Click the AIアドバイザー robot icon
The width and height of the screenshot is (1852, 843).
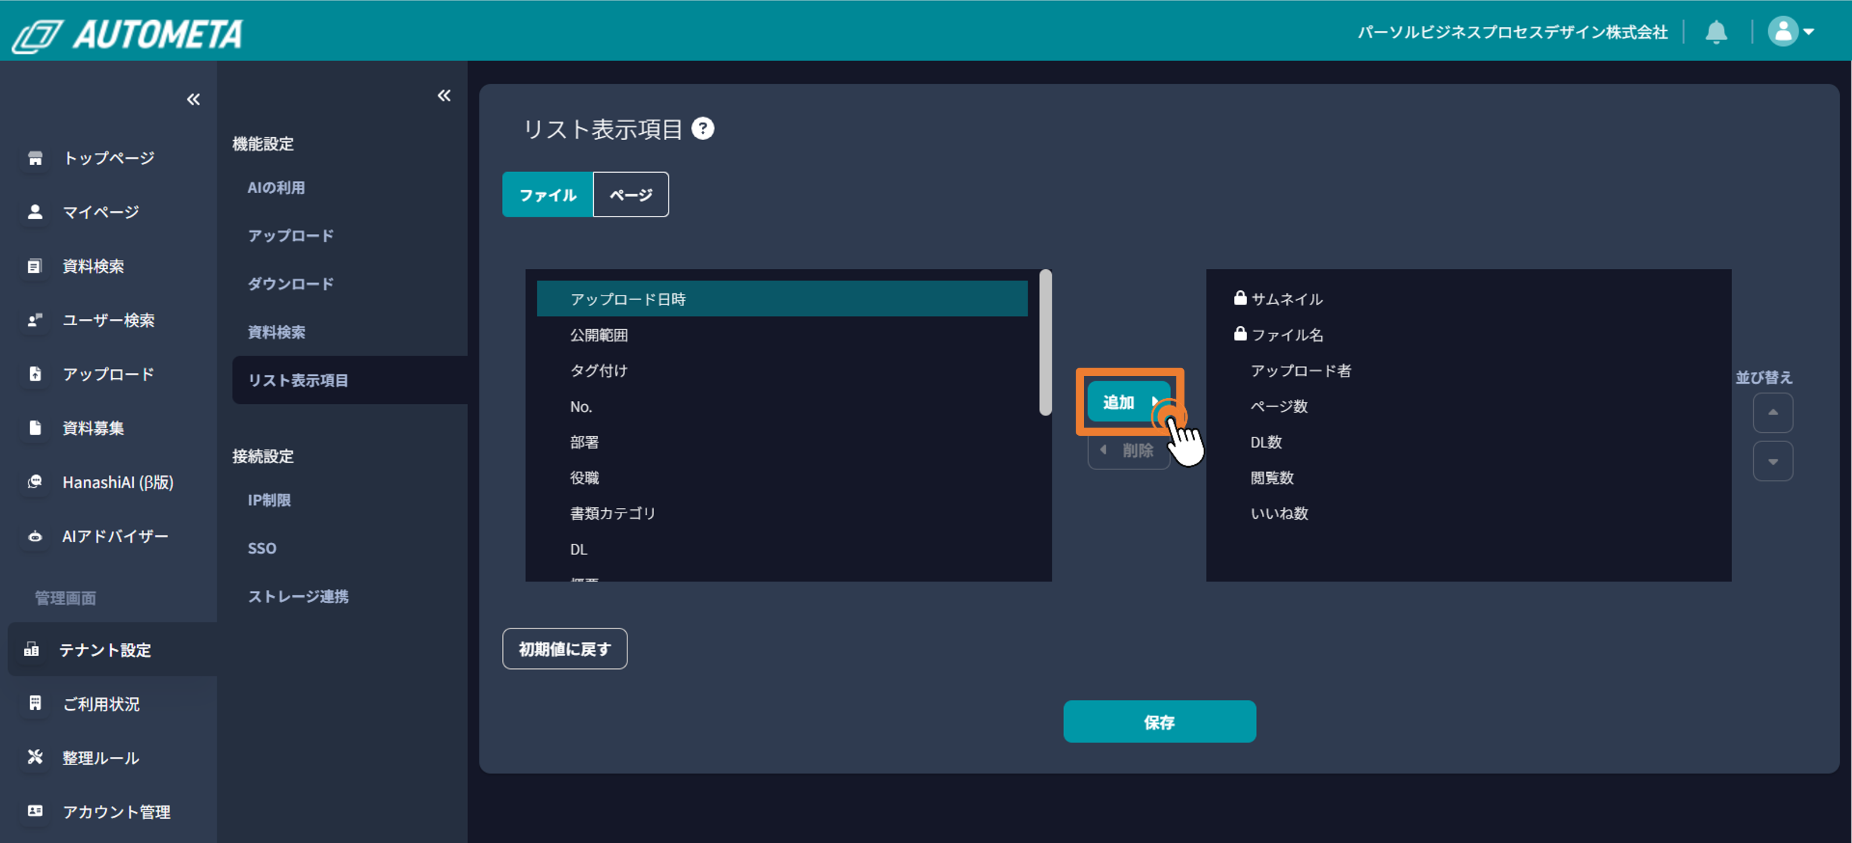[35, 536]
